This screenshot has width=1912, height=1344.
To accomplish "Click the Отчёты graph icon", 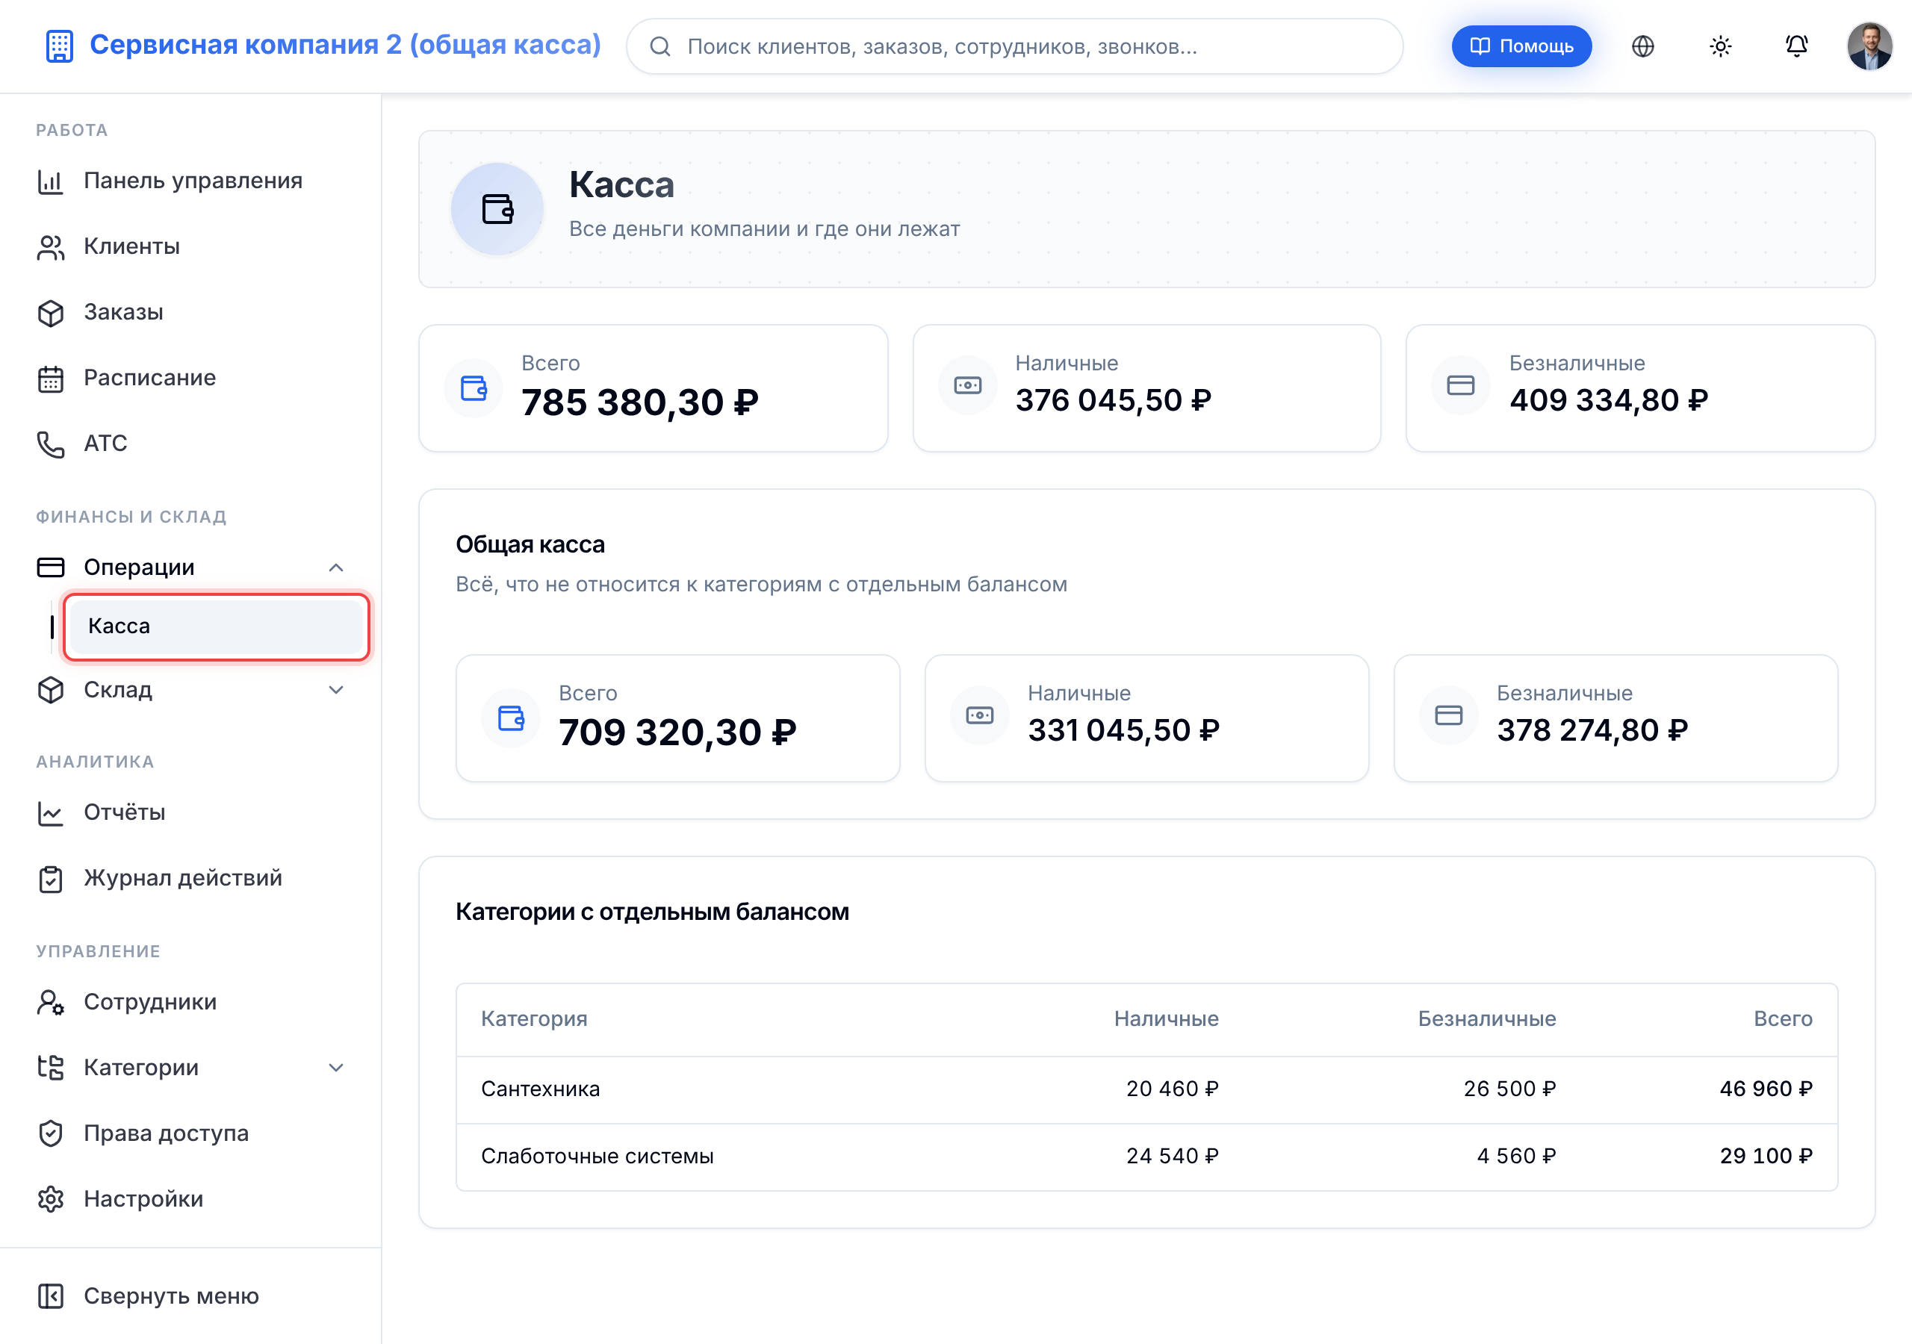I will pyautogui.click(x=51, y=814).
